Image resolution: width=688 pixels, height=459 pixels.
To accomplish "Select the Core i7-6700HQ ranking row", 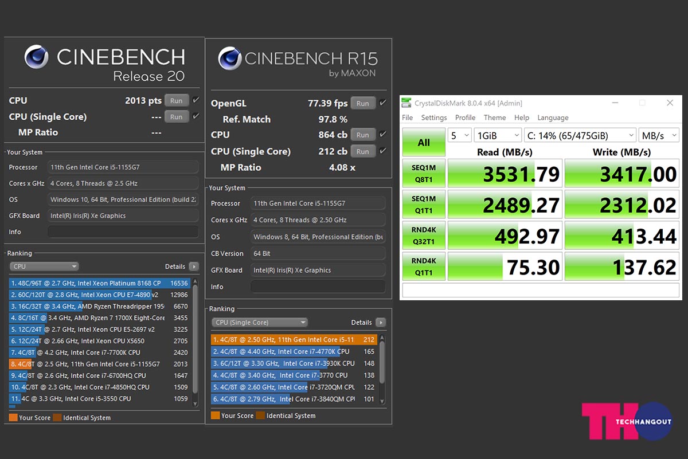I will (99, 375).
